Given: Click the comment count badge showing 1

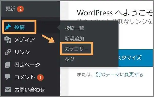Looking at the screenshot, I should 40,78.
